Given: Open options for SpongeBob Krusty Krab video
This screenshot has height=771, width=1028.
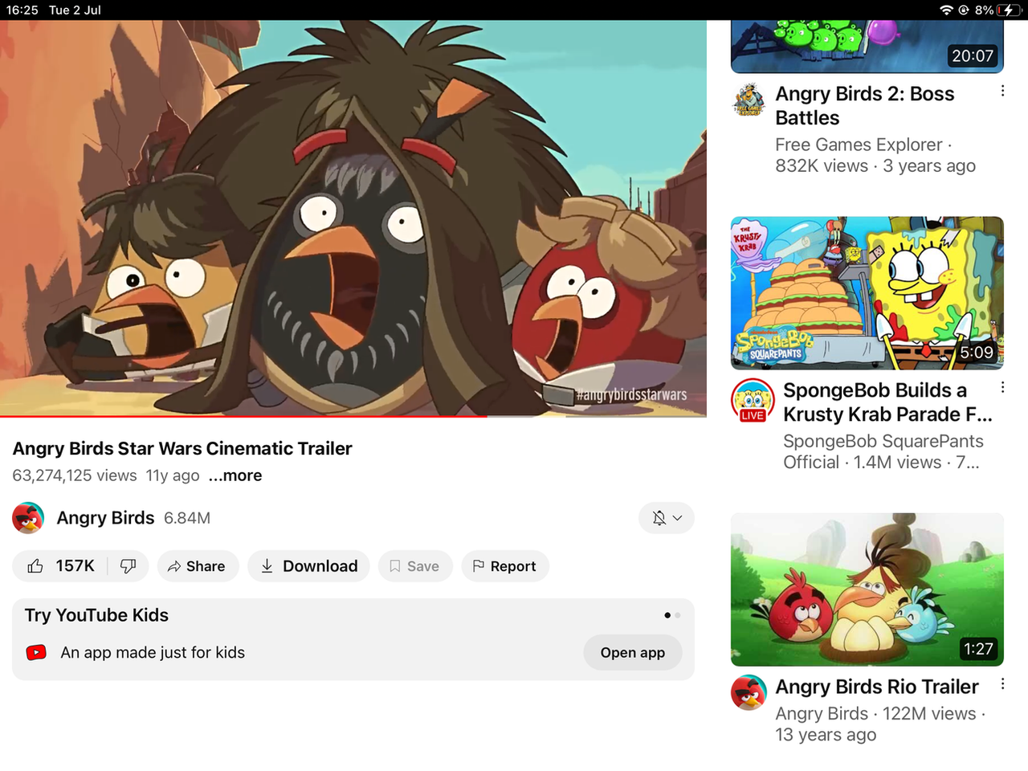Looking at the screenshot, I should [1002, 388].
